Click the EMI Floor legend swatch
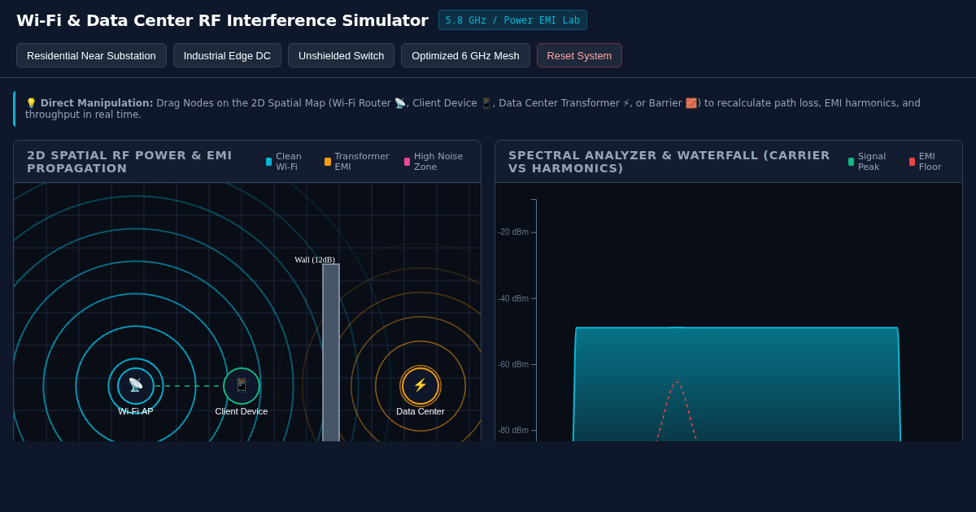This screenshot has width=976, height=512. pos(912,162)
